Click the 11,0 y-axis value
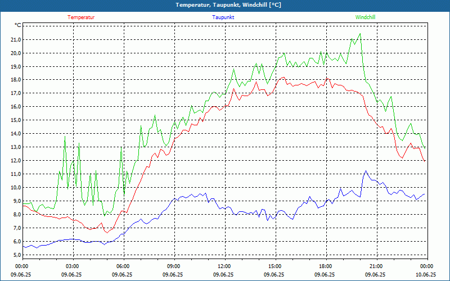Screen dimensions: 450x281 pyautogui.click(x=16, y=174)
